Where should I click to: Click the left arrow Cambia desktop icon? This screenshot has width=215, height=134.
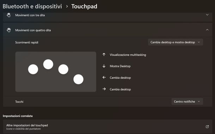(x=104, y=78)
